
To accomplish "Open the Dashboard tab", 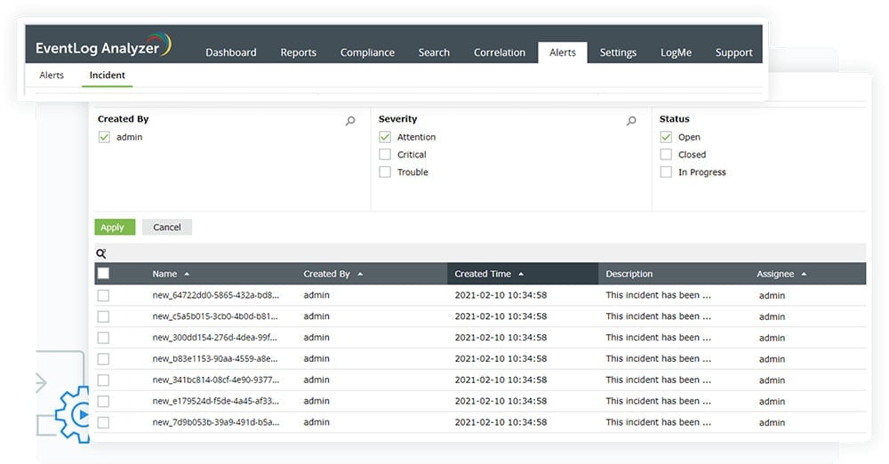I will coord(231,52).
